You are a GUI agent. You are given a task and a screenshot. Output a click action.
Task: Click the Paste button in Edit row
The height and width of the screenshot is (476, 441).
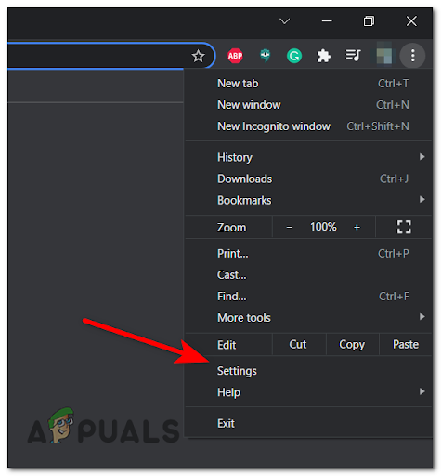(406, 345)
